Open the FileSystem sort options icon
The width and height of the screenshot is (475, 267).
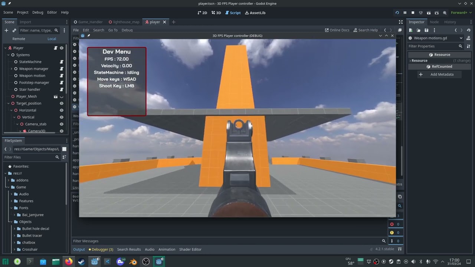64,157
